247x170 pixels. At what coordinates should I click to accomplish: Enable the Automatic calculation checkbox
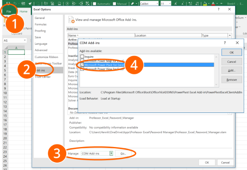tap(95, 4)
